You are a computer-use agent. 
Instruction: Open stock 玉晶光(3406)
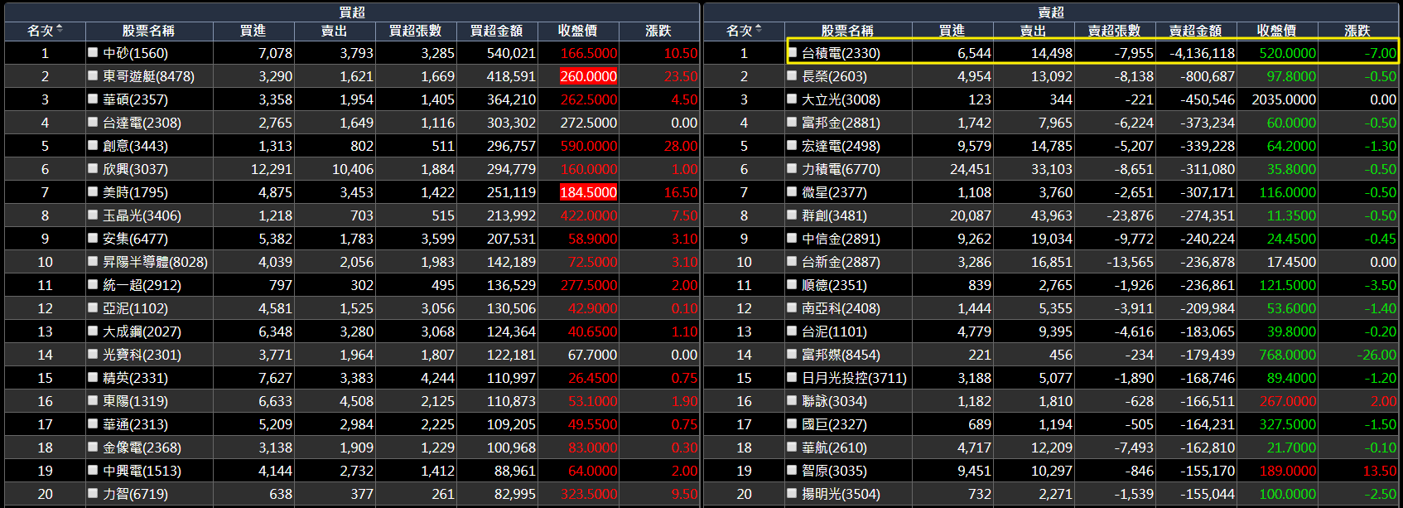coord(142,215)
